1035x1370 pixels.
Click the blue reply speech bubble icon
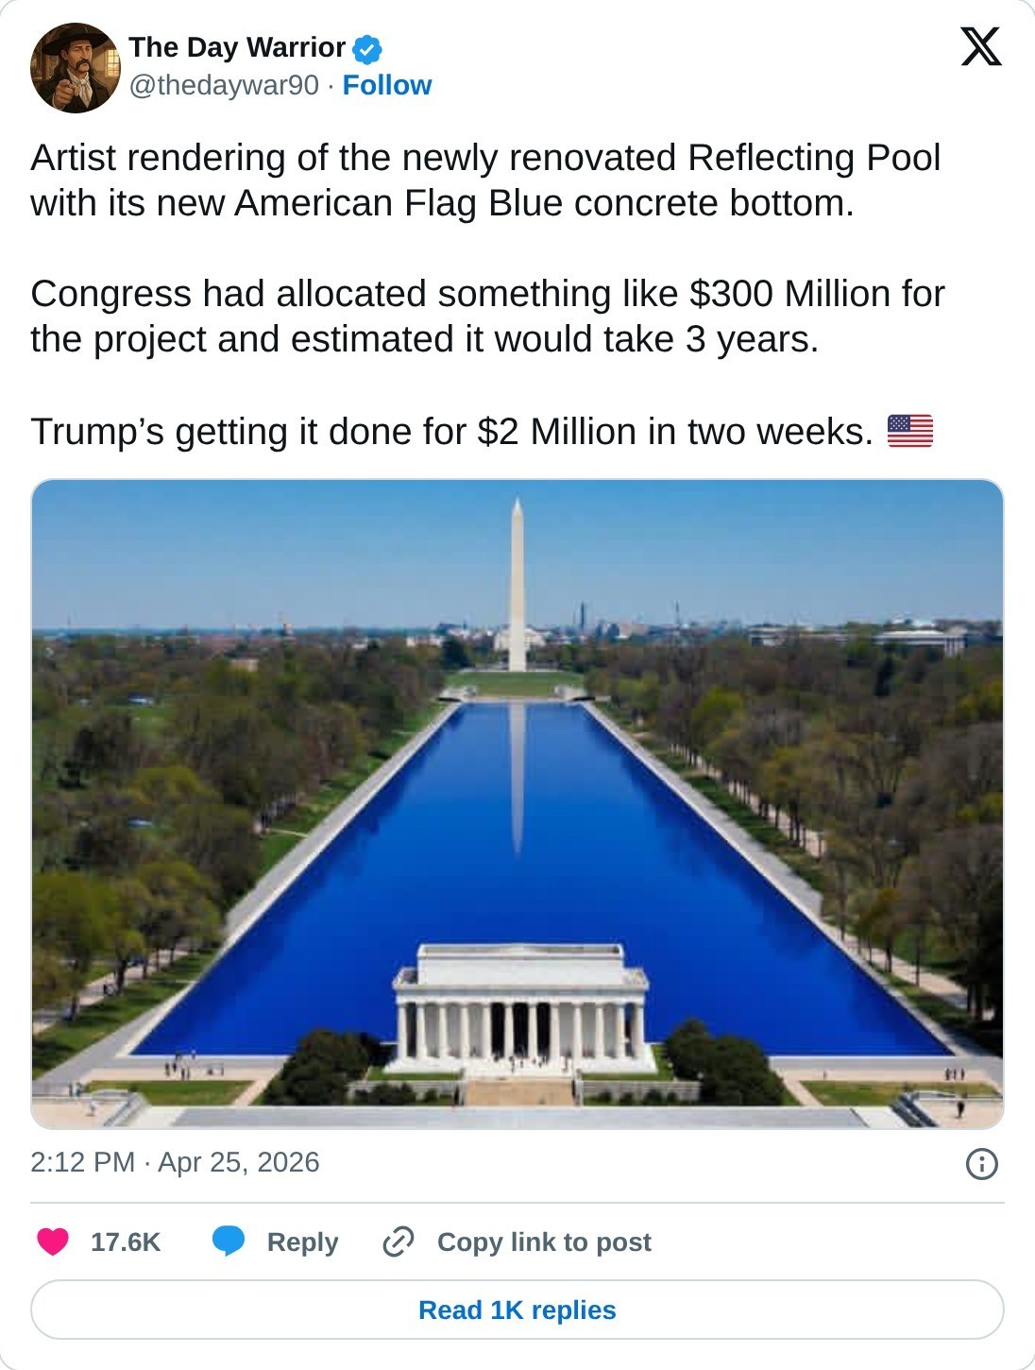(x=229, y=1242)
